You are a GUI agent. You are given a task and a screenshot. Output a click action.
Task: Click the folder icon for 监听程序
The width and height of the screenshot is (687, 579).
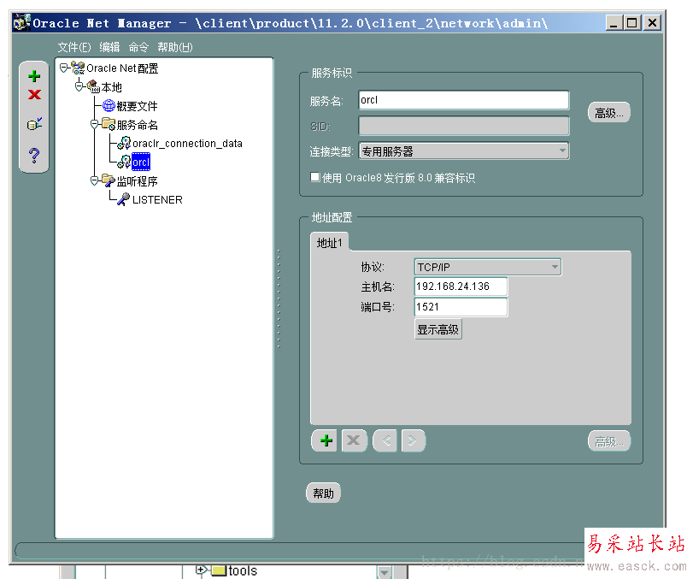tap(109, 180)
